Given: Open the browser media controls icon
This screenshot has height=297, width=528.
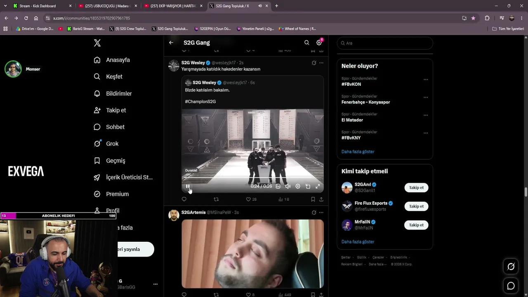Looking at the screenshot, I should tap(502, 18).
